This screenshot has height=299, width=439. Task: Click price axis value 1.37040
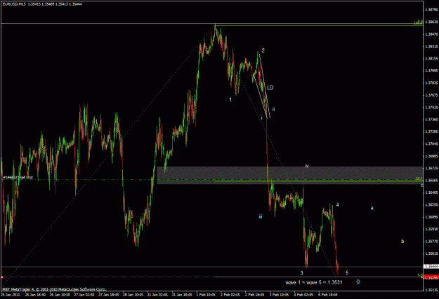431,144
